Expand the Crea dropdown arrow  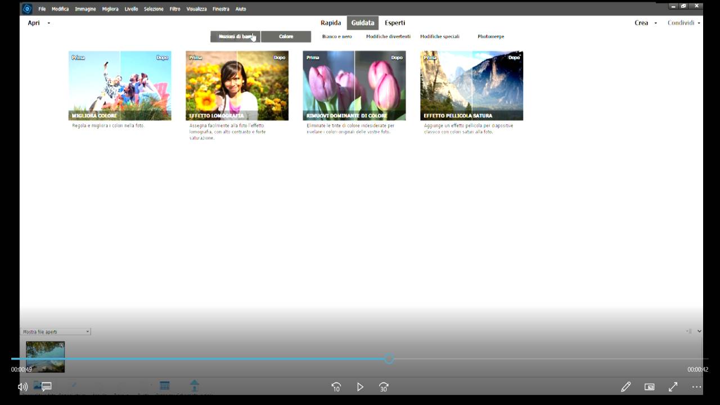pyautogui.click(x=655, y=23)
